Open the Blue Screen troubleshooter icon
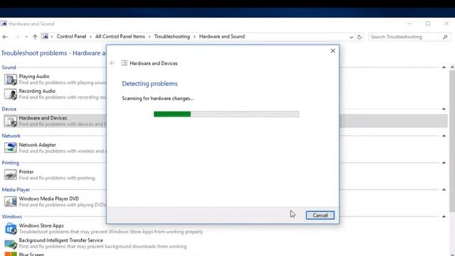Screen dimensions: 455x256 coord(11,254)
